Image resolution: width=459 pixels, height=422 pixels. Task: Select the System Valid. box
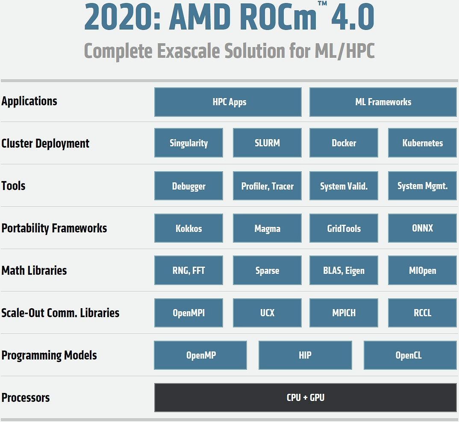(344, 186)
